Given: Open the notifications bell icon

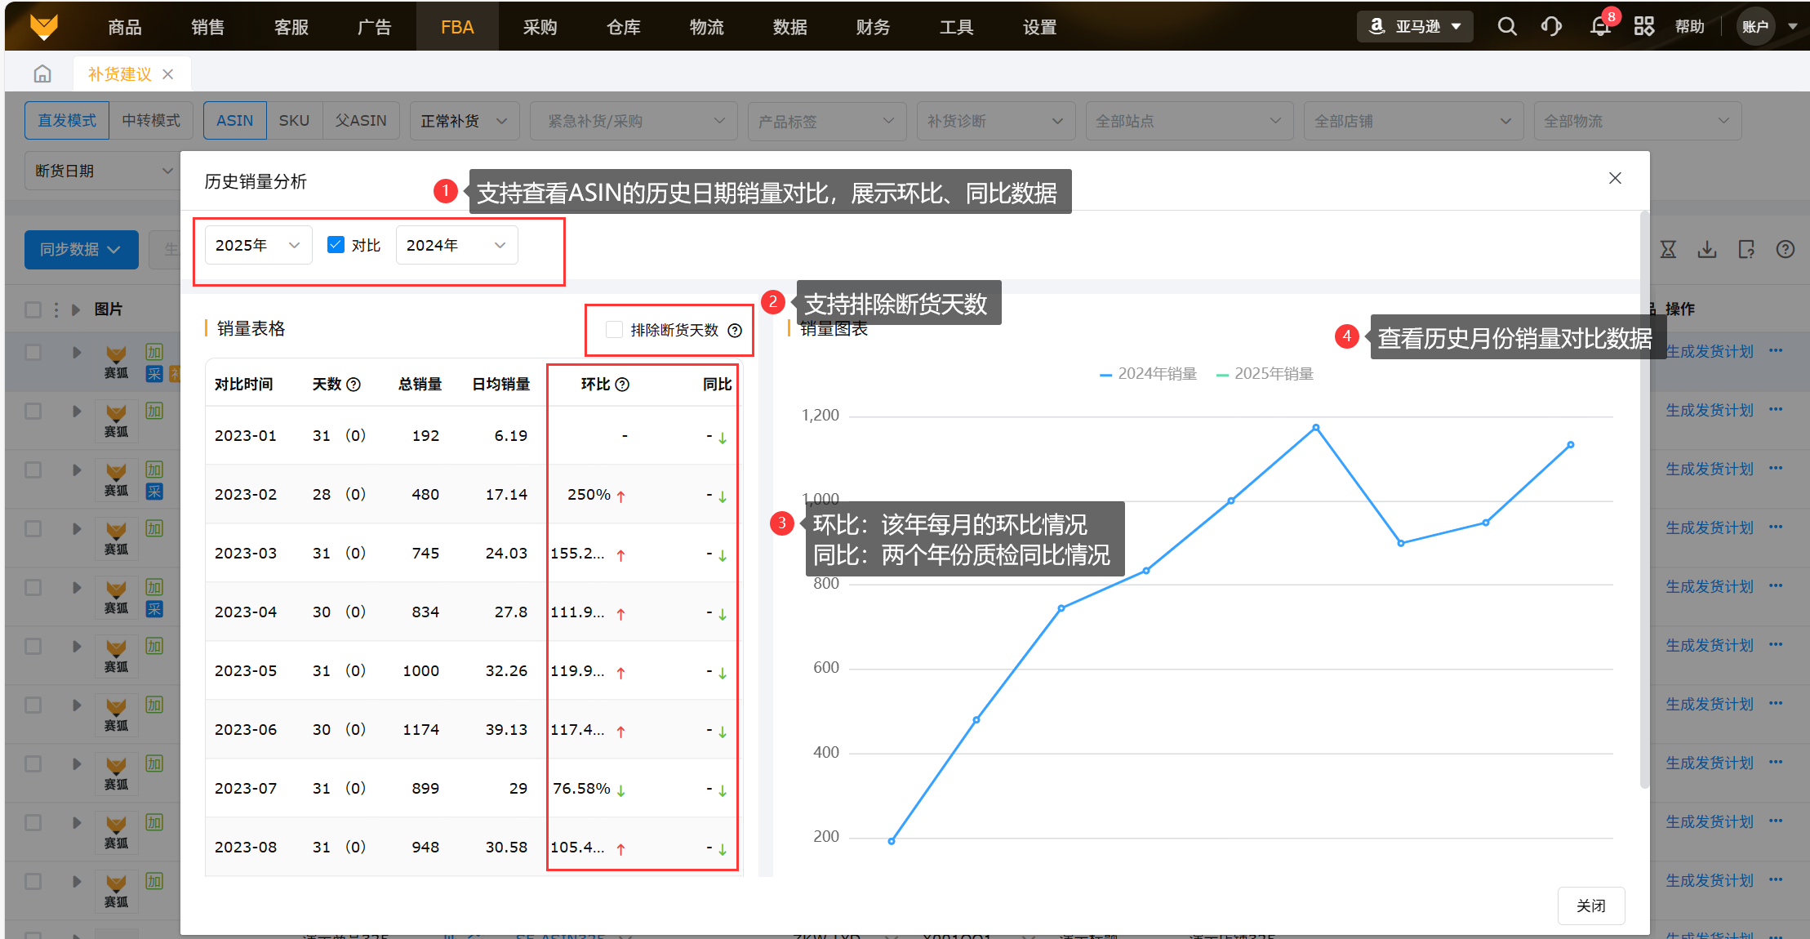Looking at the screenshot, I should click(1599, 27).
